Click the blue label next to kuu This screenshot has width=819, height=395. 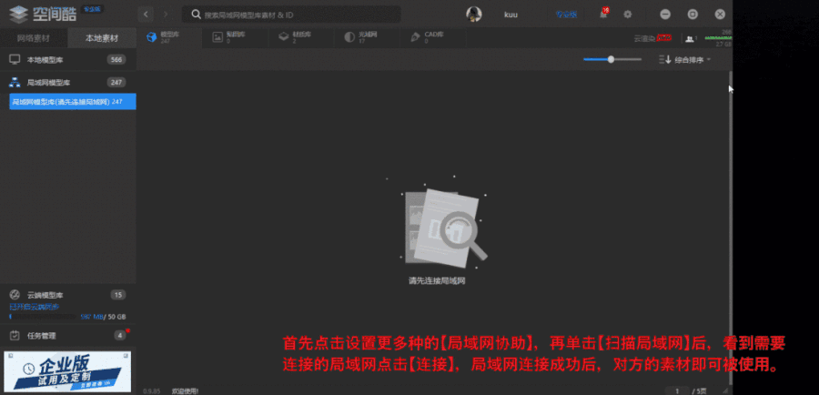point(566,15)
